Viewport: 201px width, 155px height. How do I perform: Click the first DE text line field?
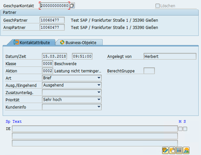pos(95,129)
